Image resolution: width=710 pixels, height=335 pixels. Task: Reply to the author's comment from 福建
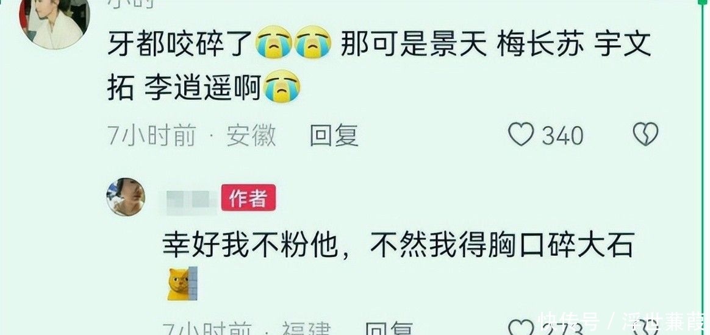pos(389,329)
